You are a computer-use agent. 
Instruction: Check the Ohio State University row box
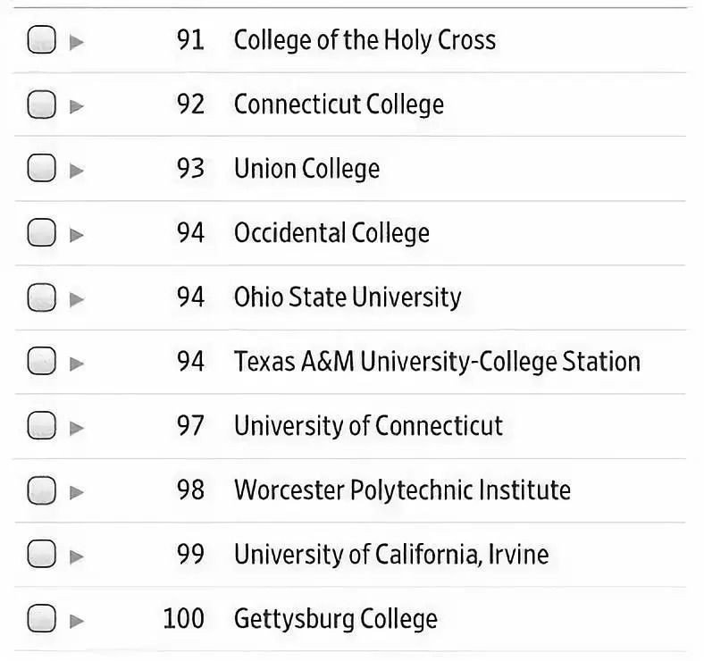pyautogui.click(x=41, y=297)
